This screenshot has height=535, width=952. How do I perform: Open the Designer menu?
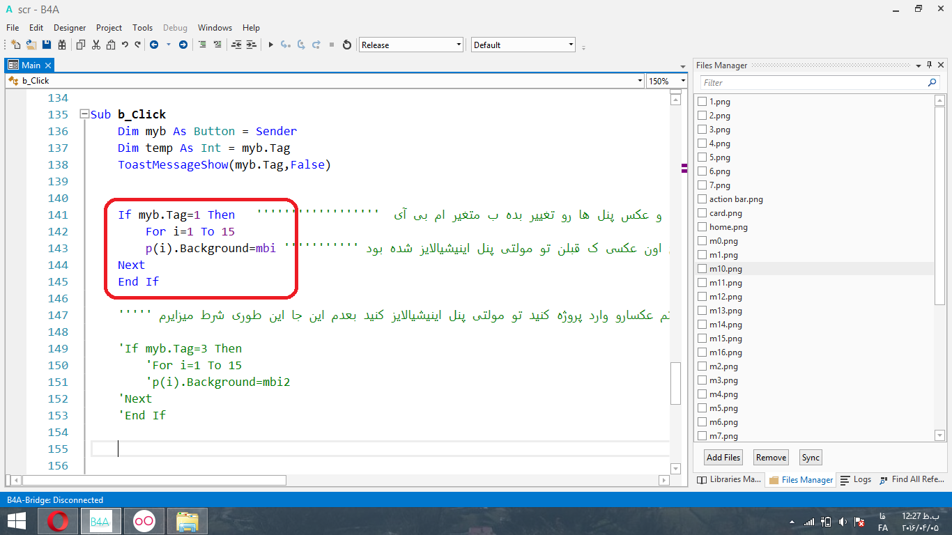tap(70, 28)
